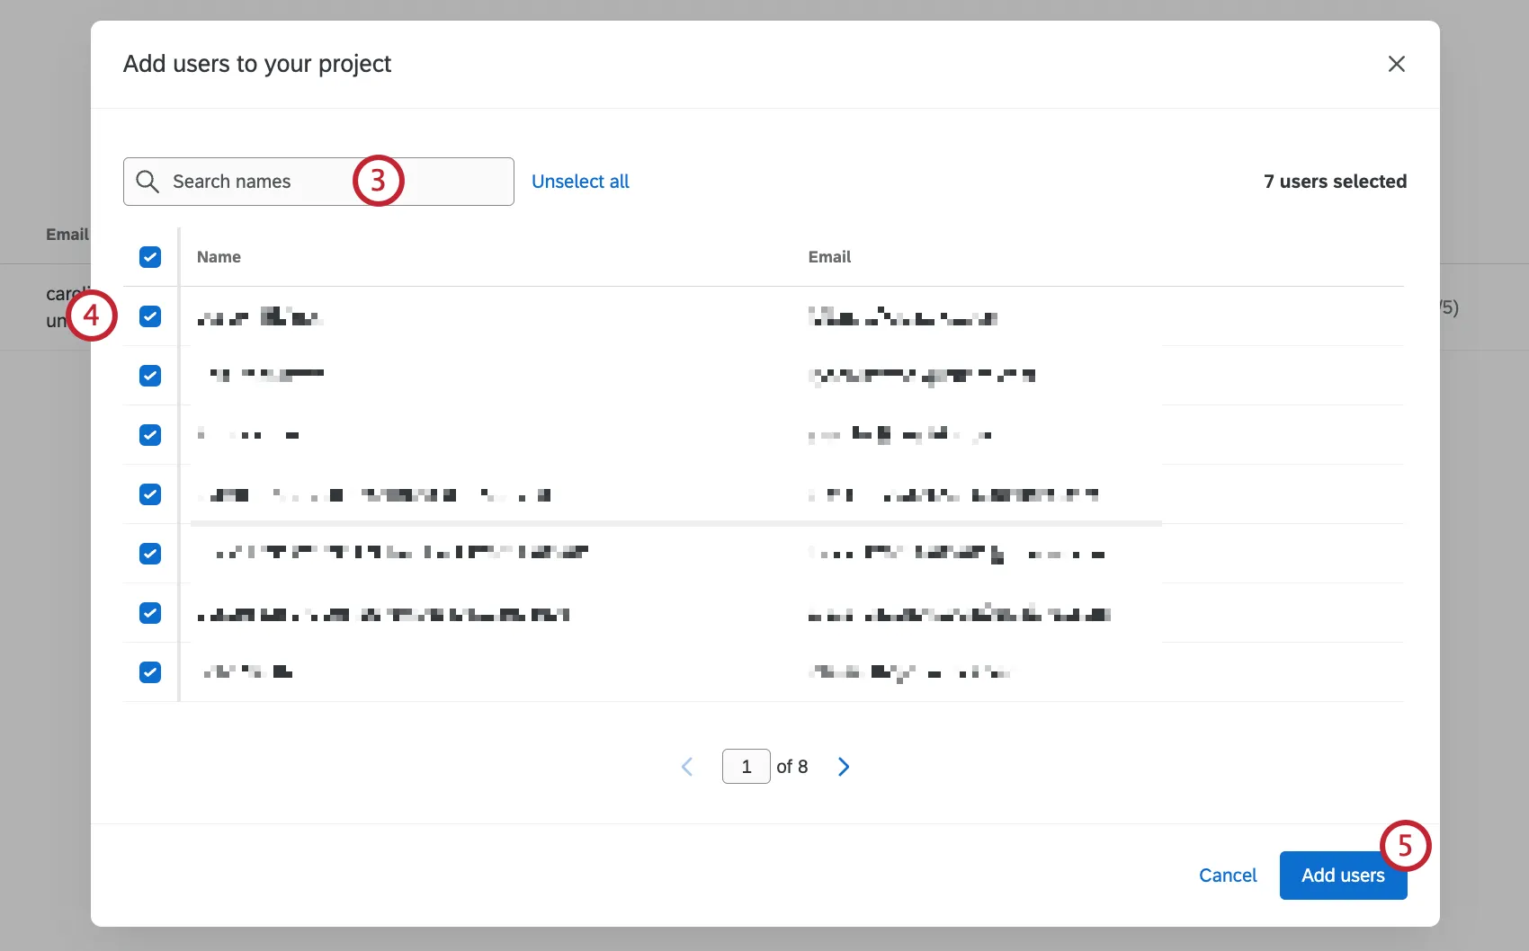Image resolution: width=1529 pixels, height=951 pixels.
Task: Go to the previous page of users
Action: point(686,766)
